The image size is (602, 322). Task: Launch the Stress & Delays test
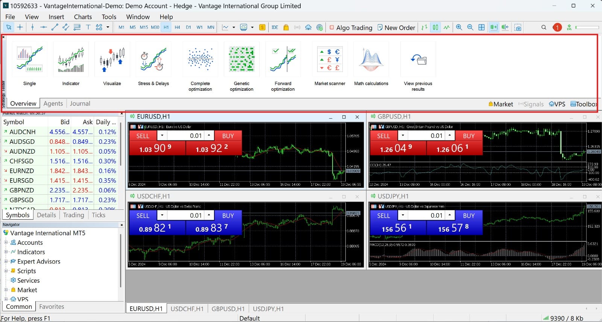(x=154, y=60)
